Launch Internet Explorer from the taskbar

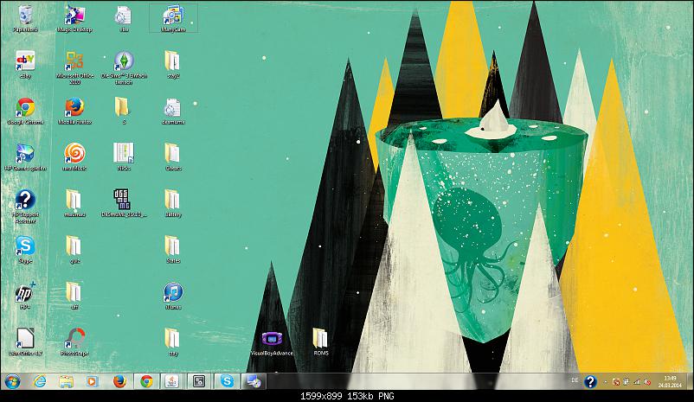point(40,381)
